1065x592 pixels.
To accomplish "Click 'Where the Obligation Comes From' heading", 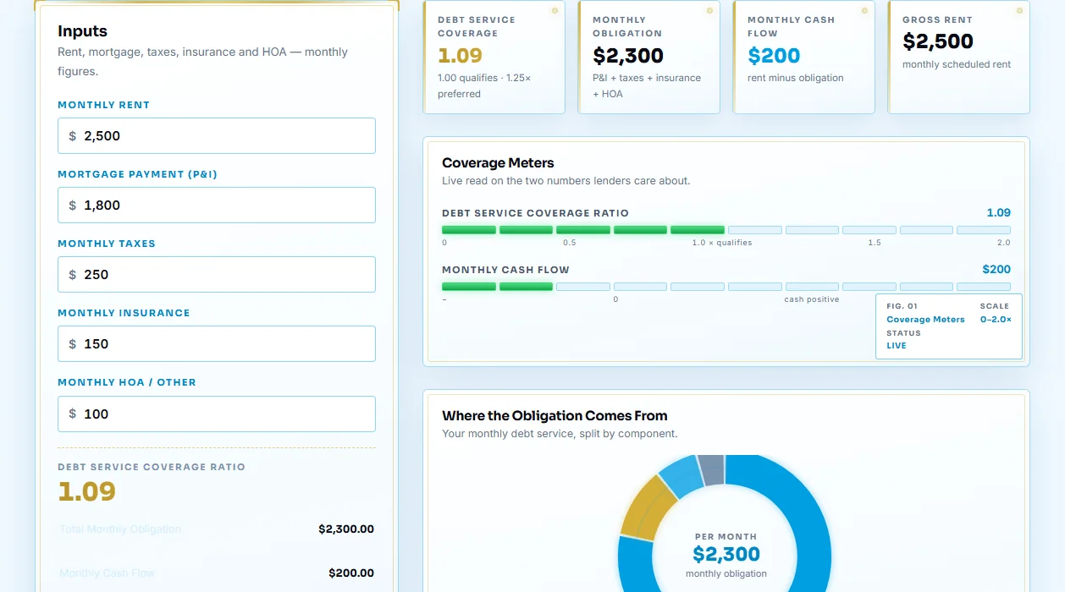I will [x=555, y=416].
